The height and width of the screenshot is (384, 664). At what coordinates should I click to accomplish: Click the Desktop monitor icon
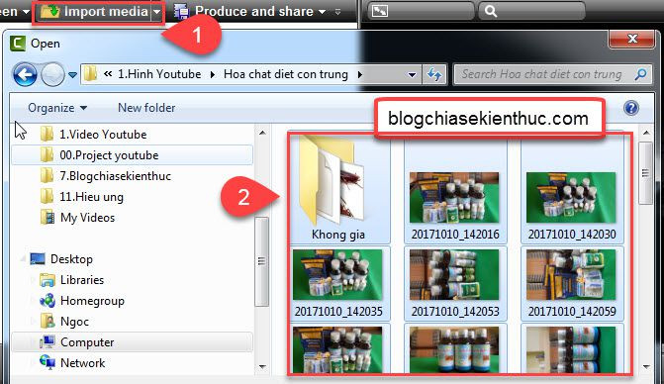point(38,259)
